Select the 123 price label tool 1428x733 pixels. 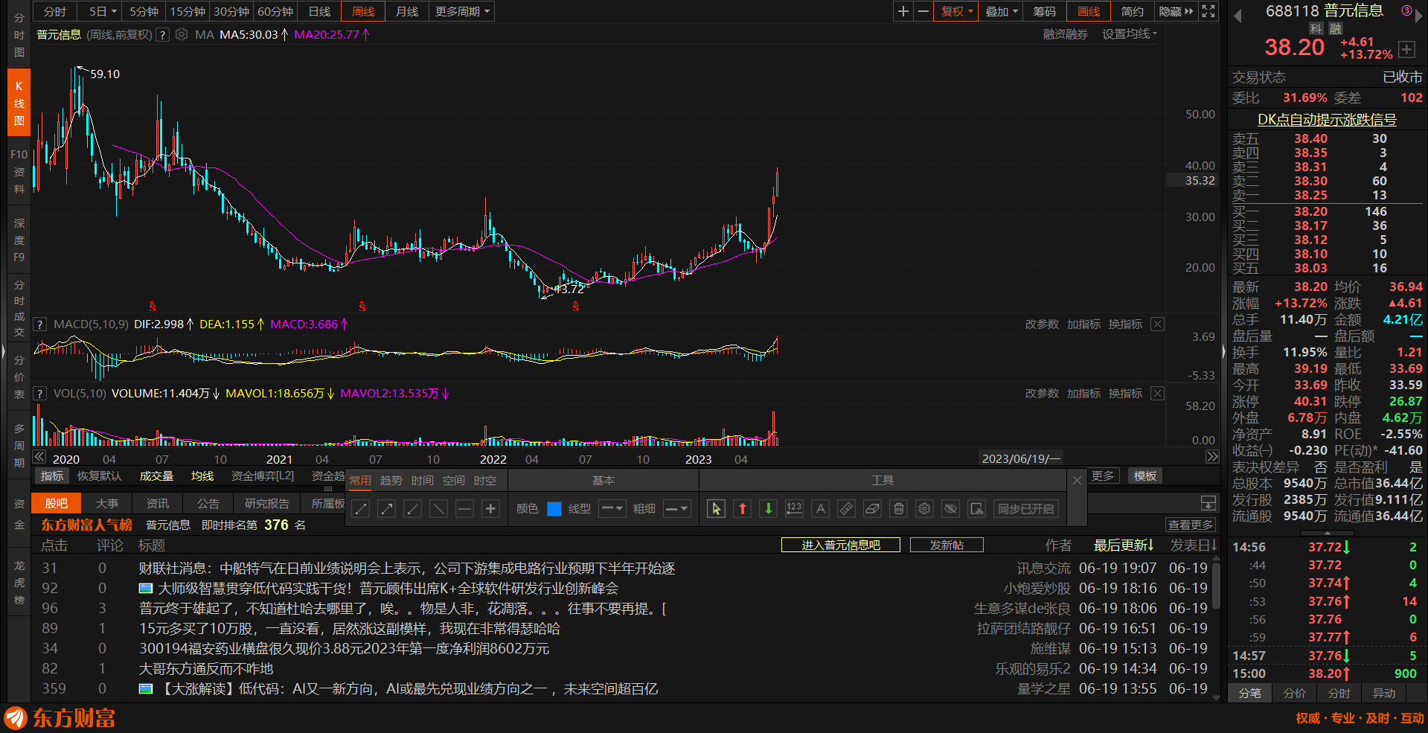794,509
